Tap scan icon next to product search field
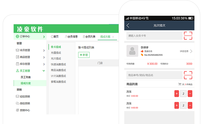 (188, 75)
